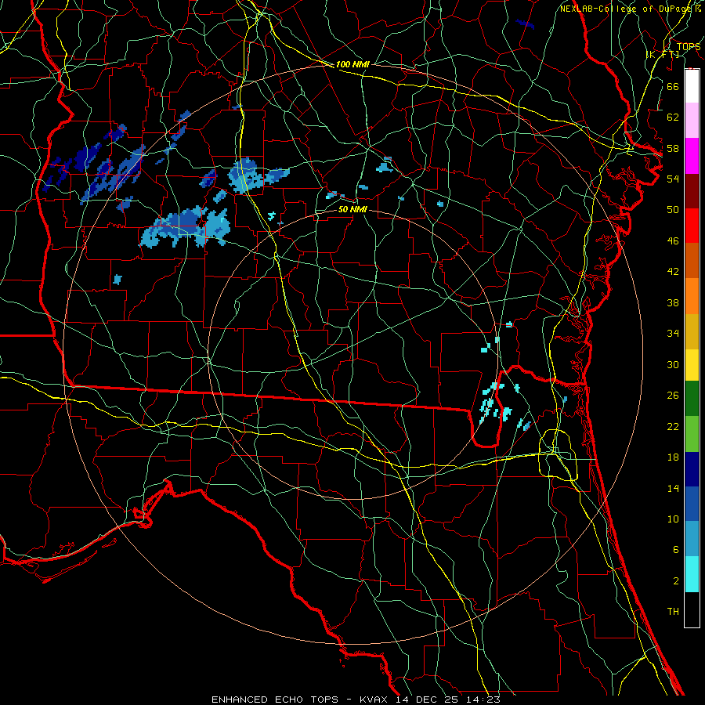Viewport: 705px width, 705px height.
Task: Click the legend value '62'
Action: coord(673,117)
